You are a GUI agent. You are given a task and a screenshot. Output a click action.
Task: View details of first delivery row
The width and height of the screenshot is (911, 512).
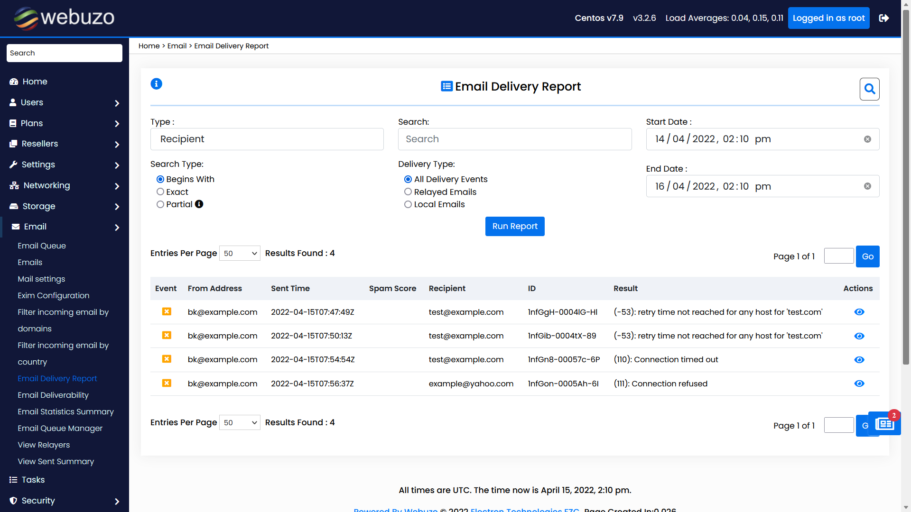point(859,312)
